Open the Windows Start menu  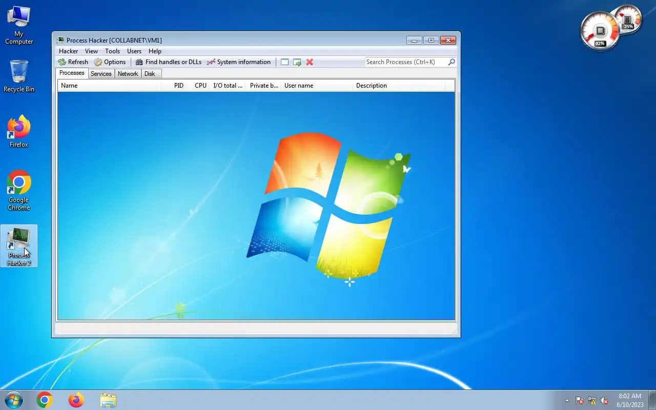14,400
